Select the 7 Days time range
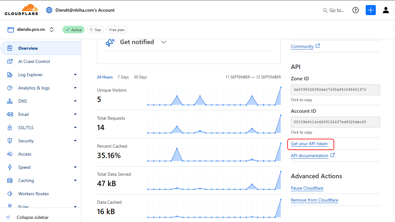The image size is (395, 222). click(123, 77)
